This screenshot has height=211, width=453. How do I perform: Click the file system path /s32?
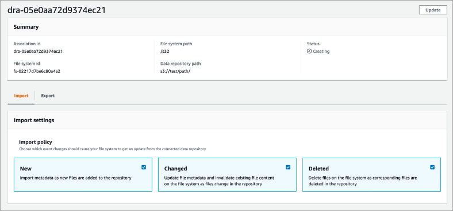pyautogui.click(x=164, y=51)
